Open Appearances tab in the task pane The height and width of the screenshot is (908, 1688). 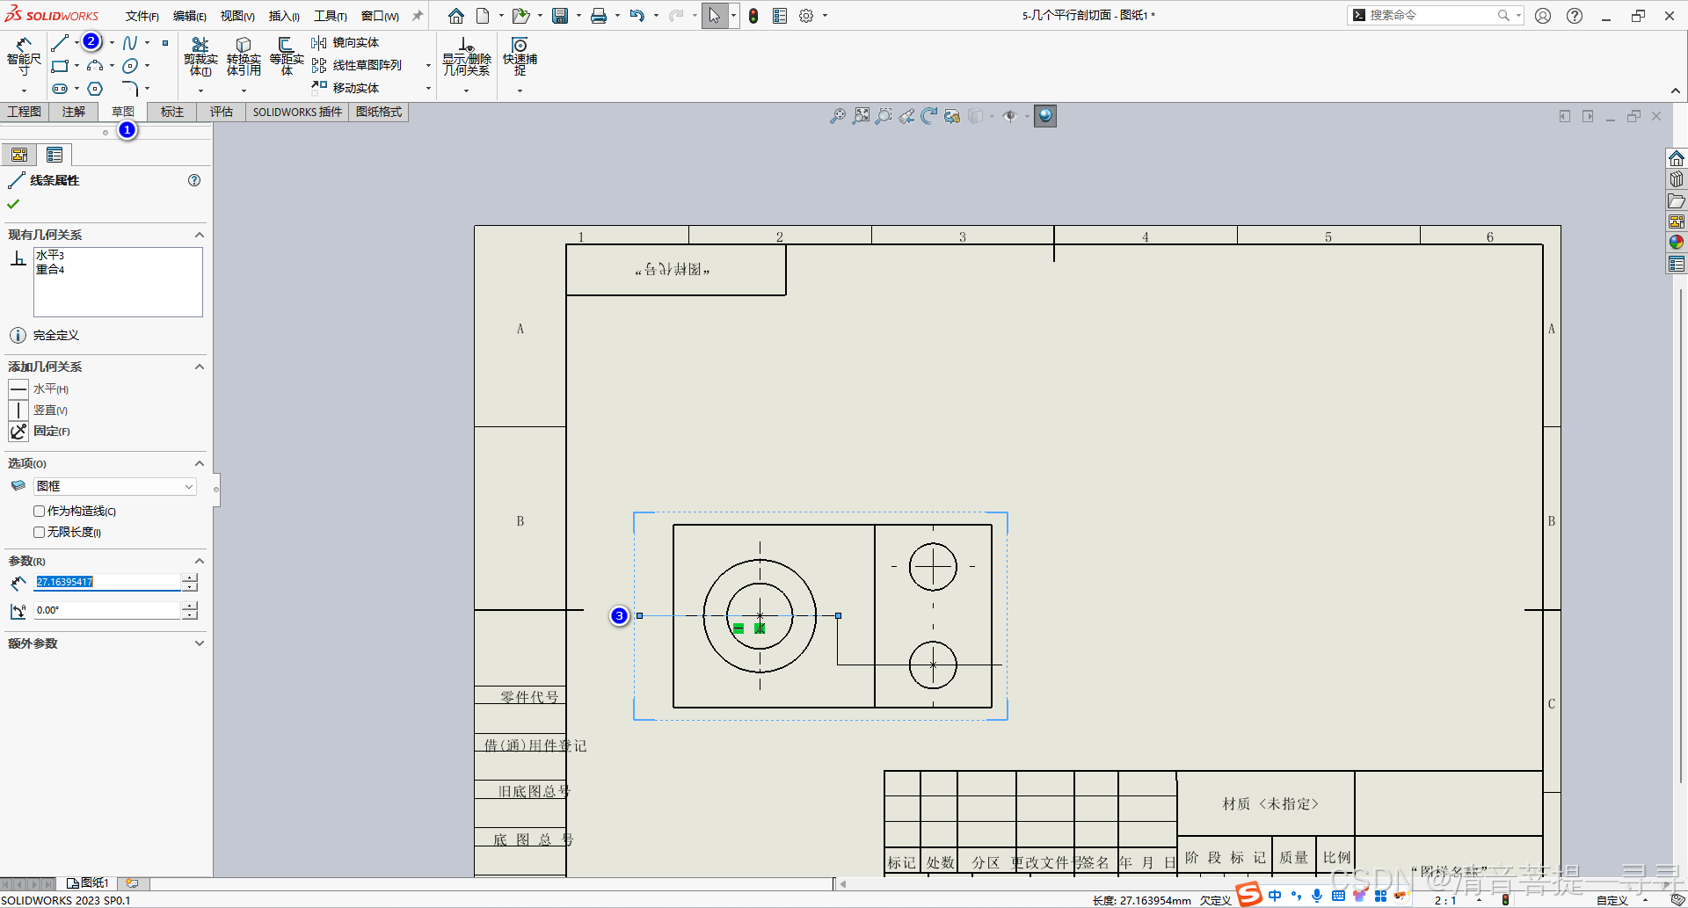(1677, 243)
